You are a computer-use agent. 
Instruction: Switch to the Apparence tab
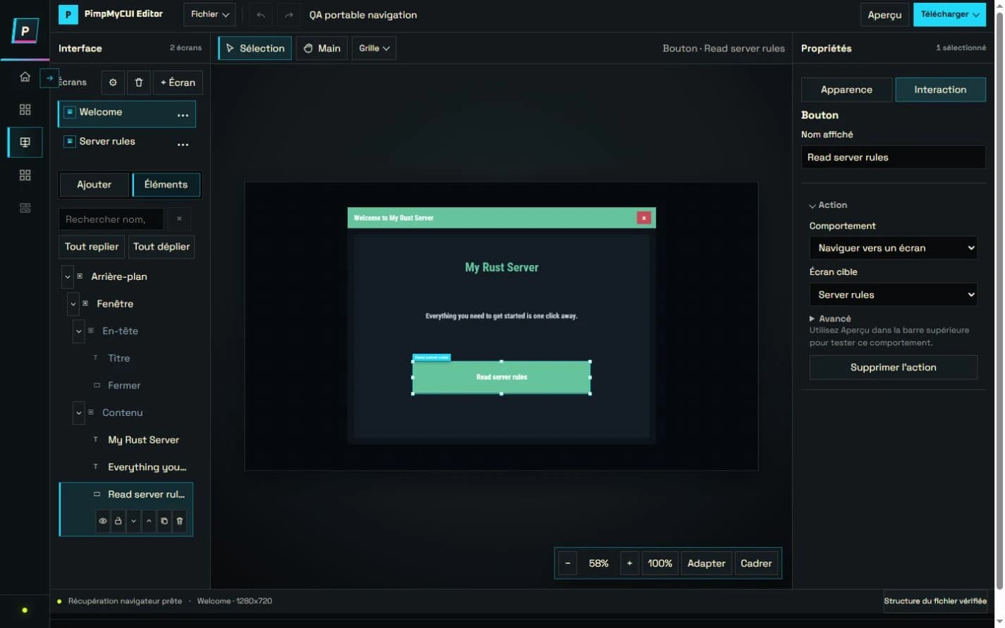pyautogui.click(x=846, y=90)
